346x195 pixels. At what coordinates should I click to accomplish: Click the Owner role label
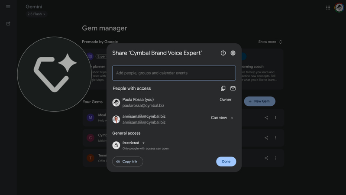tap(225, 100)
